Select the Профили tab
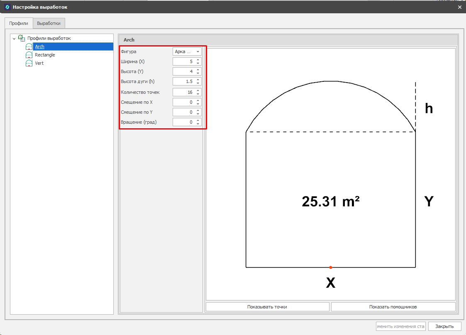The height and width of the screenshot is (335, 466). click(x=19, y=23)
